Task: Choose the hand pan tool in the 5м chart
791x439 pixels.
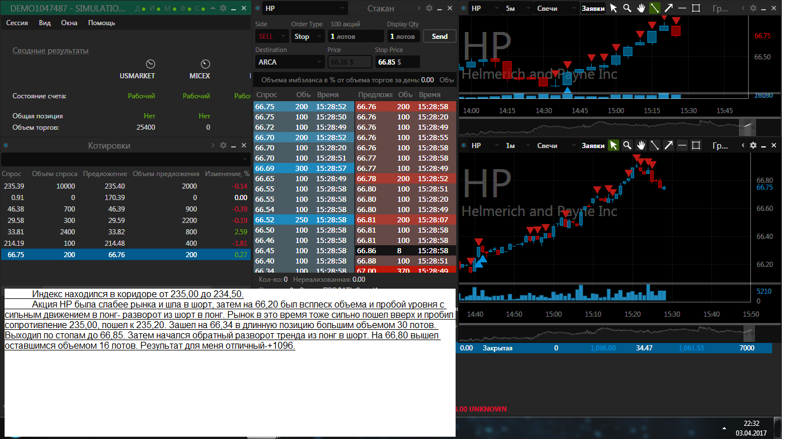Action: pyautogui.click(x=641, y=8)
